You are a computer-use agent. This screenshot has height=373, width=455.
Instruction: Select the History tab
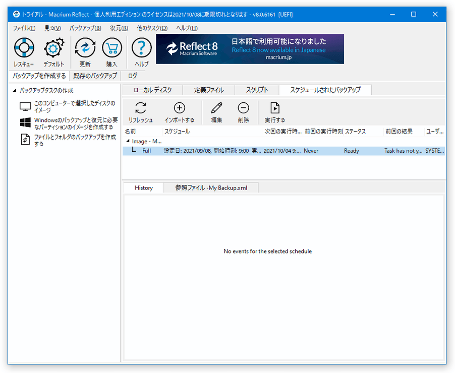coord(144,188)
